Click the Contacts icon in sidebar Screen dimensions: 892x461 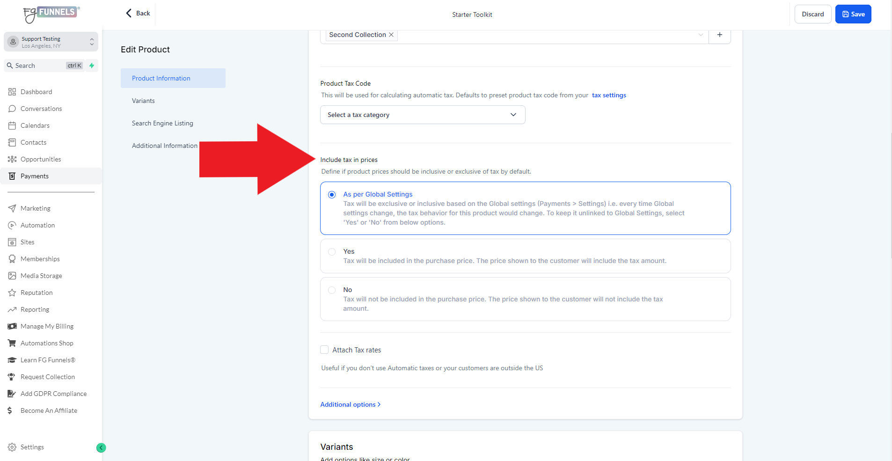point(12,142)
